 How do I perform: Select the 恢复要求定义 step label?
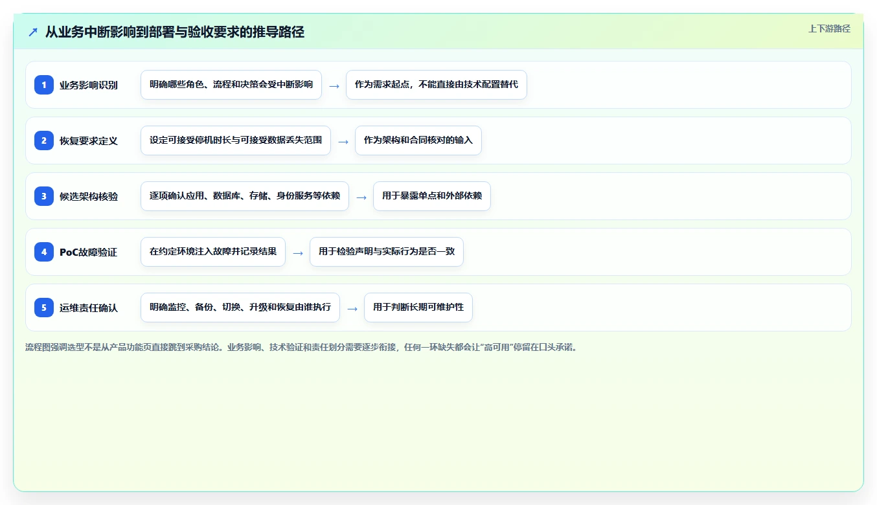tap(89, 140)
